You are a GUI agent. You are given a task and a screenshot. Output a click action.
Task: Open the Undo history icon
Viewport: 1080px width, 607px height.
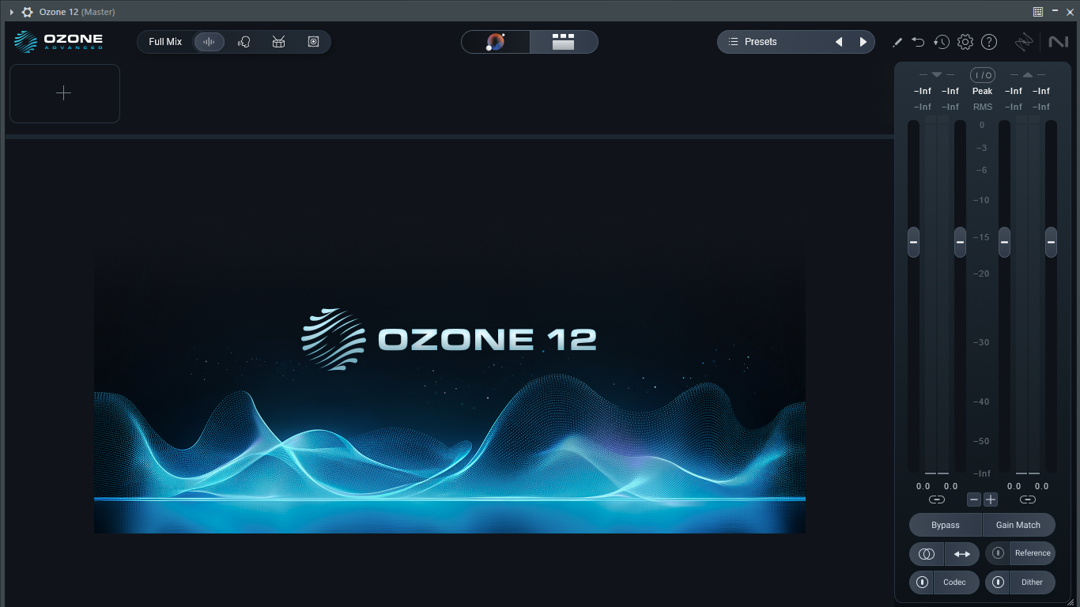pyautogui.click(x=942, y=41)
